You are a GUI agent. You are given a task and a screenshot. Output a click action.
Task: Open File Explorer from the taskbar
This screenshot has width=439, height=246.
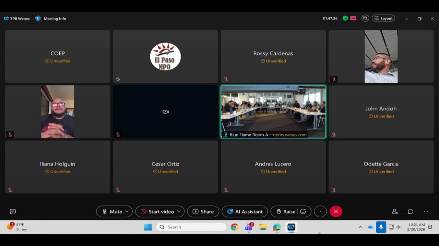click(x=263, y=227)
